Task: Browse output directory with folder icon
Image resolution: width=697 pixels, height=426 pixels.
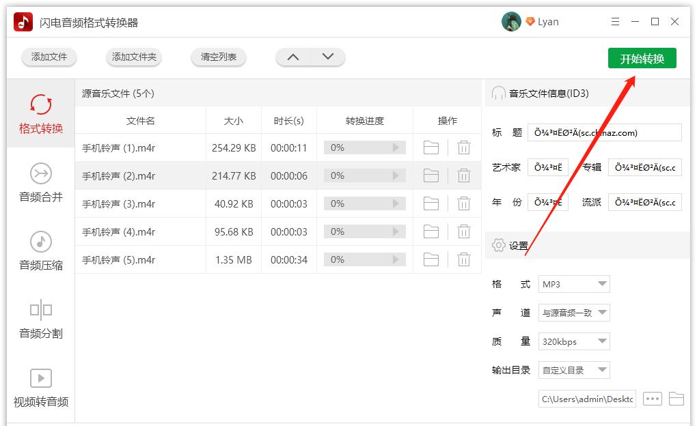Action: click(x=676, y=399)
